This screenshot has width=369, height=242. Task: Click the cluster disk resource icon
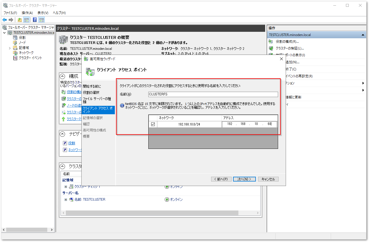point(71,187)
